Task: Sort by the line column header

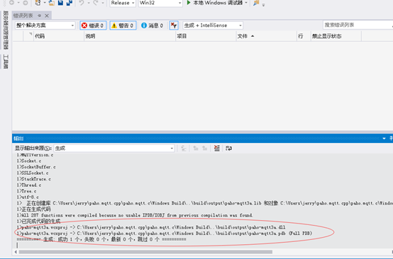Action: point(304,36)
